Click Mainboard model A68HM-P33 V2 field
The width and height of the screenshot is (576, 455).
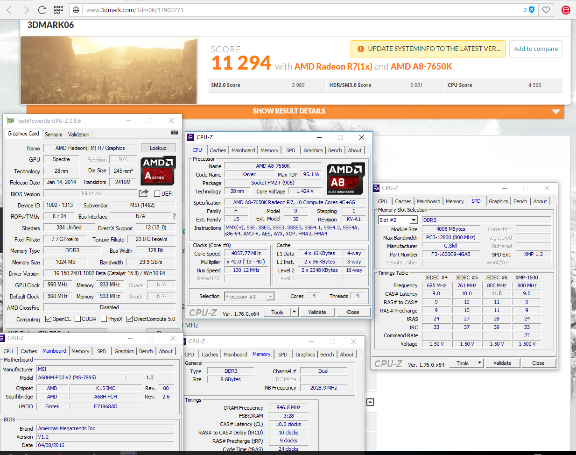81,377
